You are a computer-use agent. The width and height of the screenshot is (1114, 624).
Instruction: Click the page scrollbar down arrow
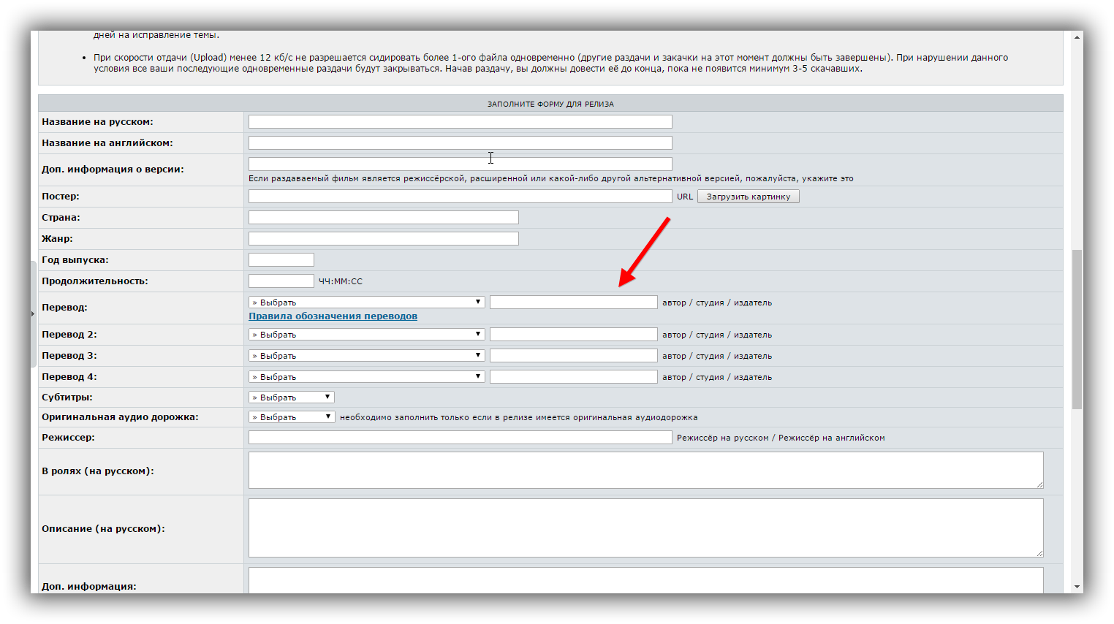pos(1077,587)
